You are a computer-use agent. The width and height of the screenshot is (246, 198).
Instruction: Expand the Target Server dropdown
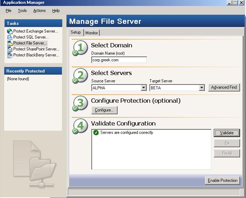[202, 88]
